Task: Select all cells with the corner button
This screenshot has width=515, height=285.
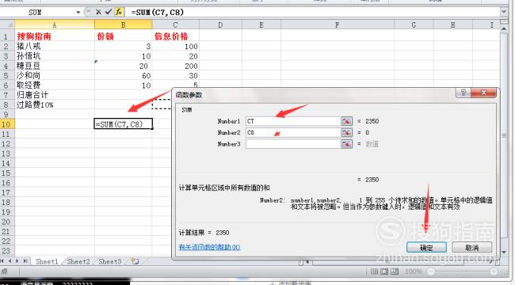Action: point(7,25)
